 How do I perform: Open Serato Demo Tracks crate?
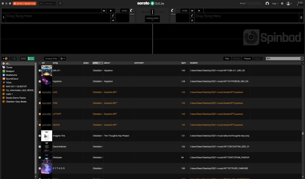pos(18,98)
